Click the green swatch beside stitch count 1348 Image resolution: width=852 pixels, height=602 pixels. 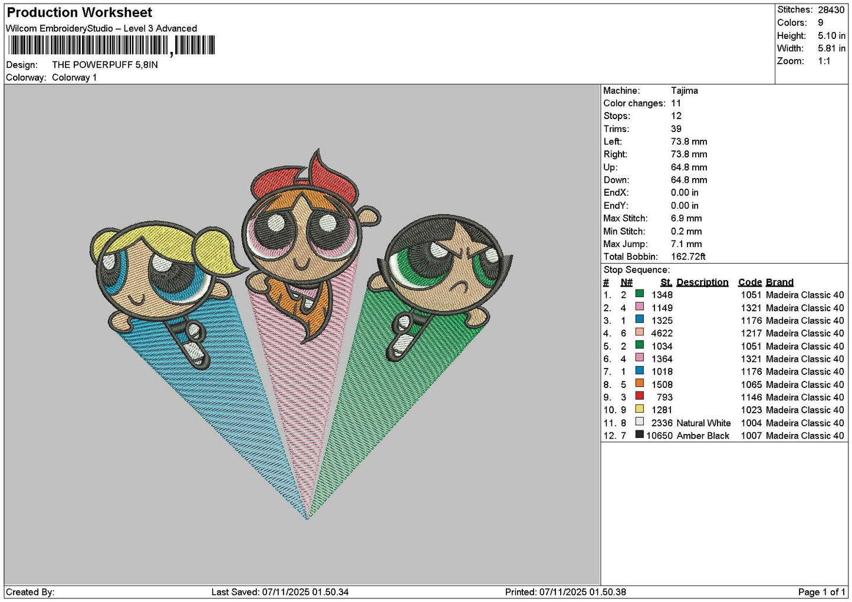point(639,294)
